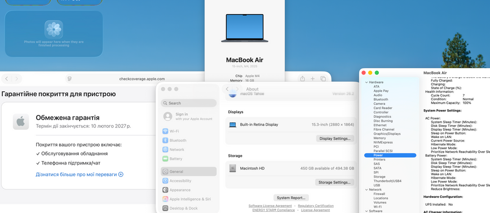Show Safari tab overview icon
Screen dimensions: 490x213
[x=323, y=79]
